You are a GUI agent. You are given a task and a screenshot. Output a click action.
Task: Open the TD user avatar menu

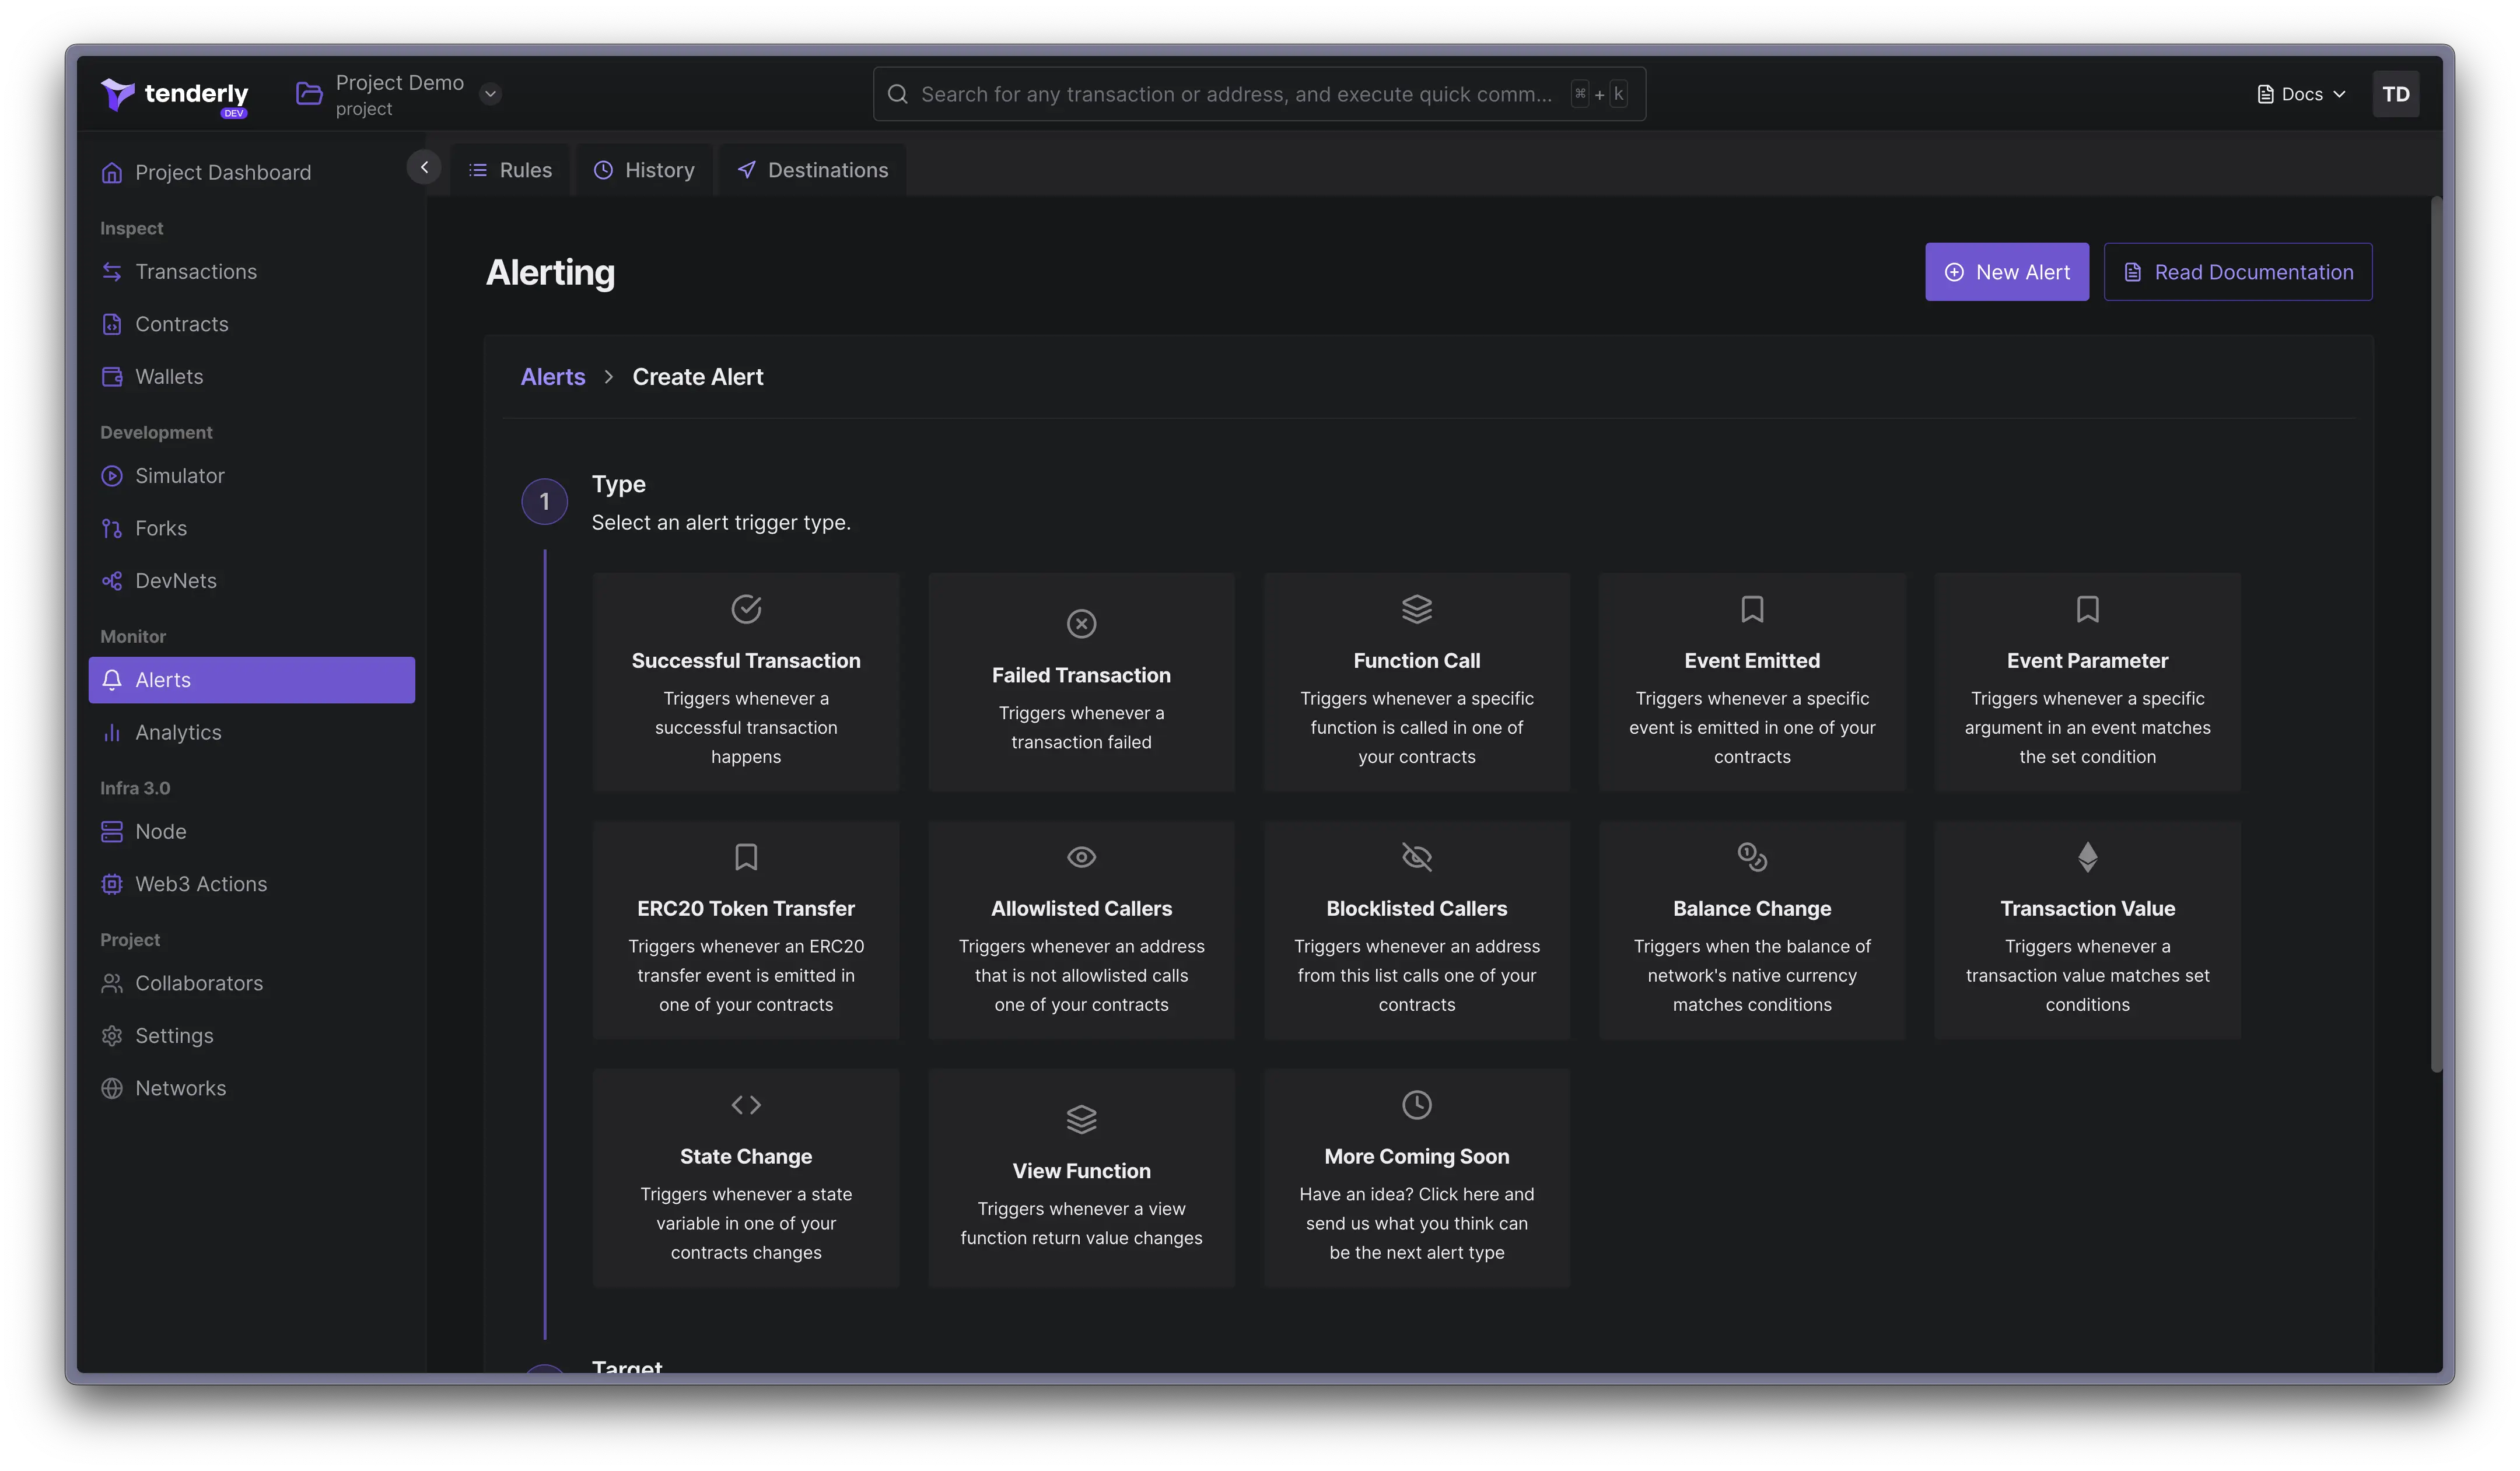[2395, 94]
